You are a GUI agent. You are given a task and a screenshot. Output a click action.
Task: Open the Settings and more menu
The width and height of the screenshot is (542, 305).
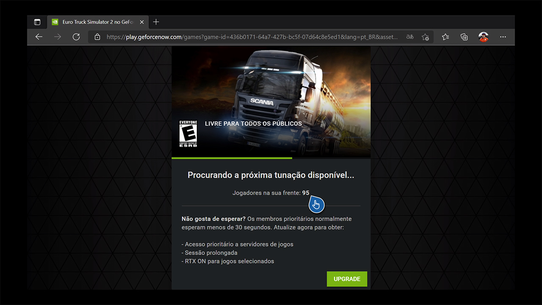click(x=503, y=37)
